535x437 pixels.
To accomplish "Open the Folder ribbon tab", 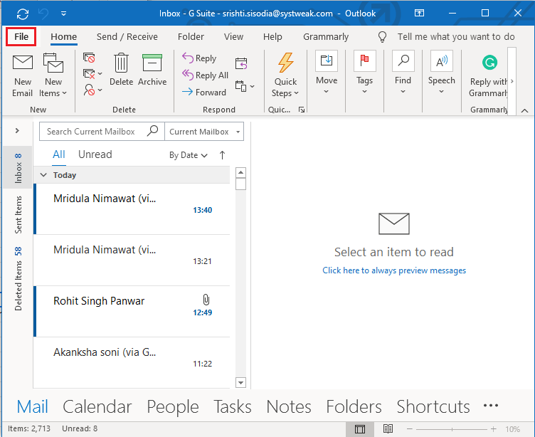I will tap(191, 36).
